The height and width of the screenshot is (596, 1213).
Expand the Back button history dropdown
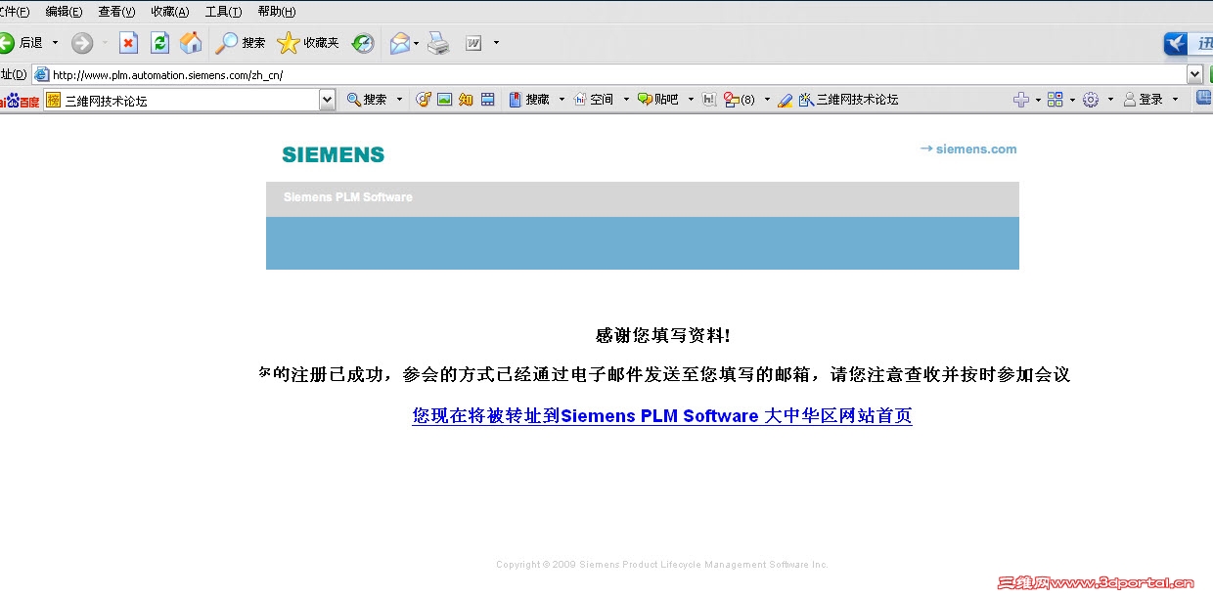(x=55, y=43)
